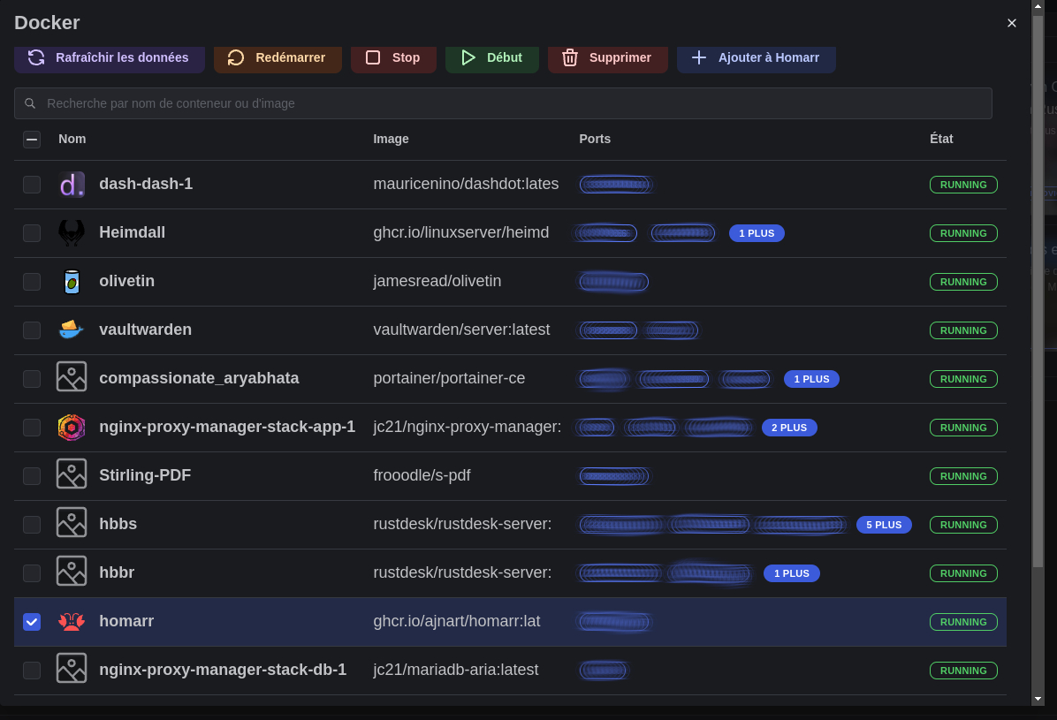
Task: Click the vaultwarden container icon
Action: [72, 330]
